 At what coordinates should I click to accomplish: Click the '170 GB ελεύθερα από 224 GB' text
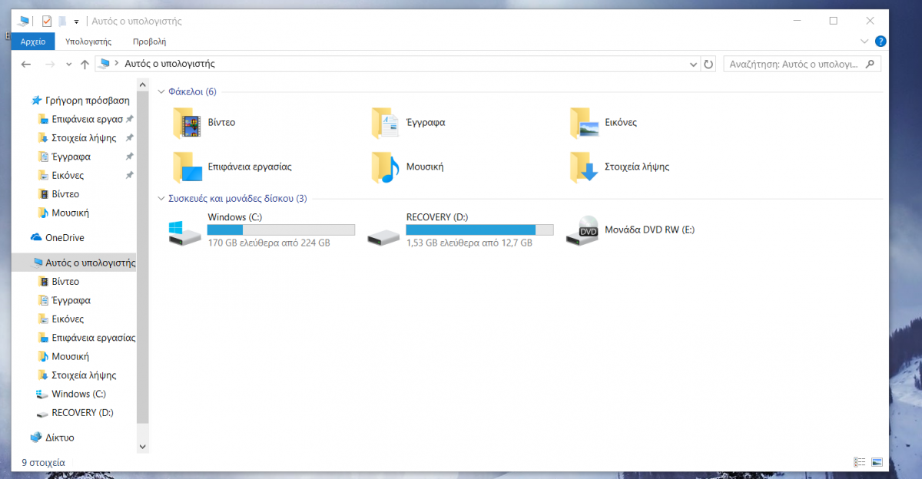pyautogui.click(x=269, y=243)
